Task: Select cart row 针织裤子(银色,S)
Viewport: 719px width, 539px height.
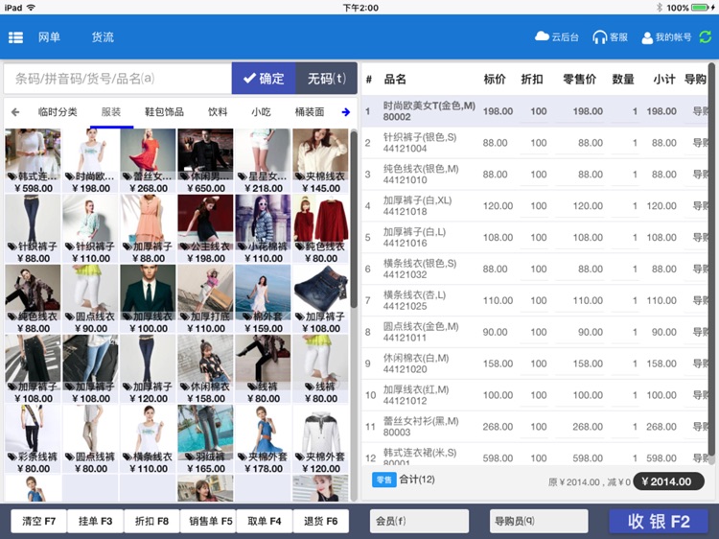Action: pyautogui.click(x=535, y=143)
